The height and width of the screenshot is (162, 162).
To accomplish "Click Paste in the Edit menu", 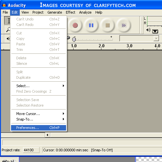I will coord(39,44).
